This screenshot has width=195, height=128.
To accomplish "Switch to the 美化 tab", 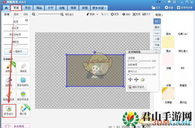I will [x=16, y=8].
